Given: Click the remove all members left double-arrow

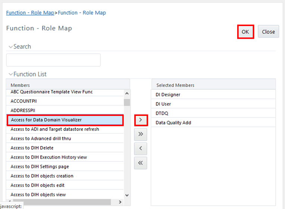Looking at the screenshot, I should coord(141,163).
